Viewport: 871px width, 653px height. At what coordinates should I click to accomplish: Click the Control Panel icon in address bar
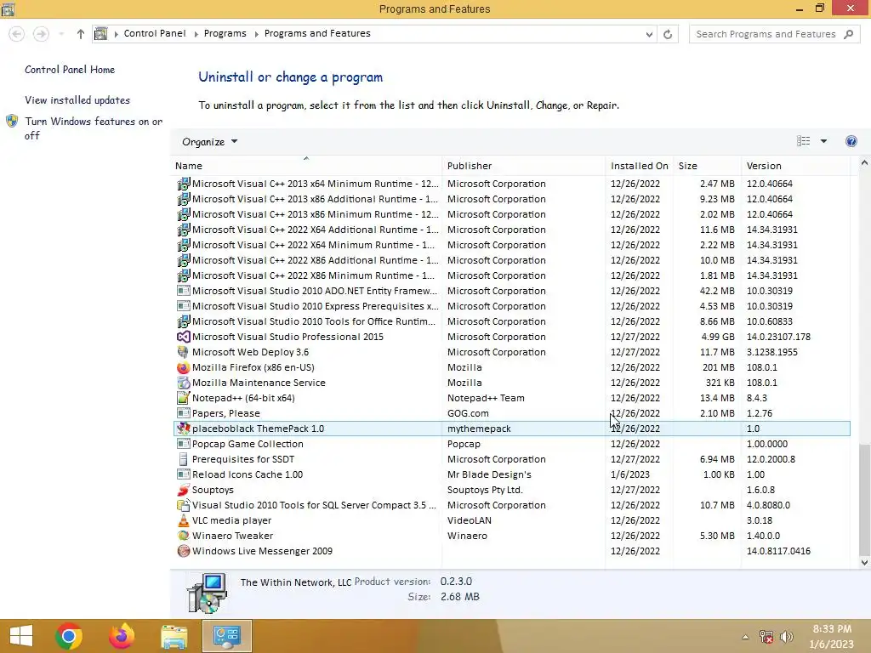pyautogui.click(x=100, y=33)
